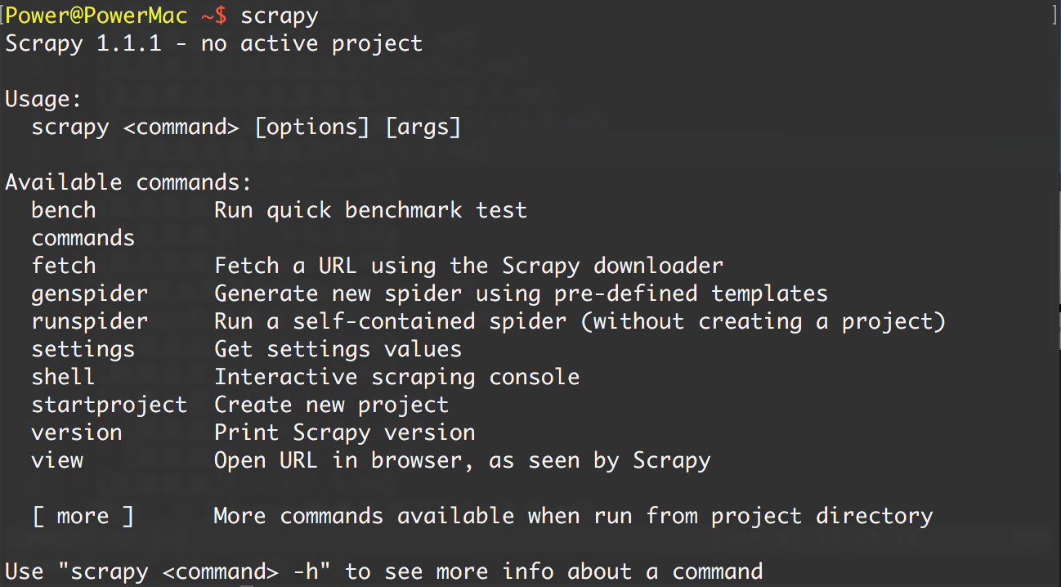Viewport: 1061px width, 587px height.
Task: Click the "[ more ]" entry
Action: pos(83,516)
